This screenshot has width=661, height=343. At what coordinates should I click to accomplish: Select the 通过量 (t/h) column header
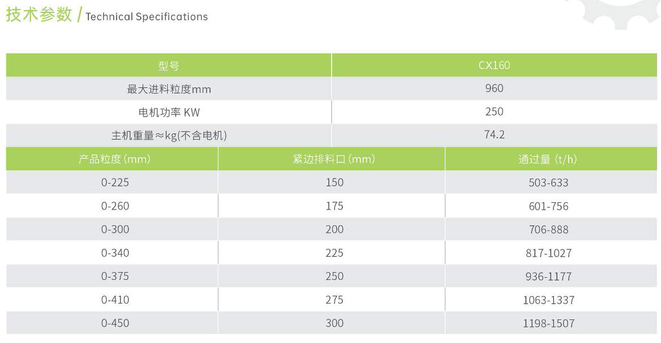tap(548, 159)
